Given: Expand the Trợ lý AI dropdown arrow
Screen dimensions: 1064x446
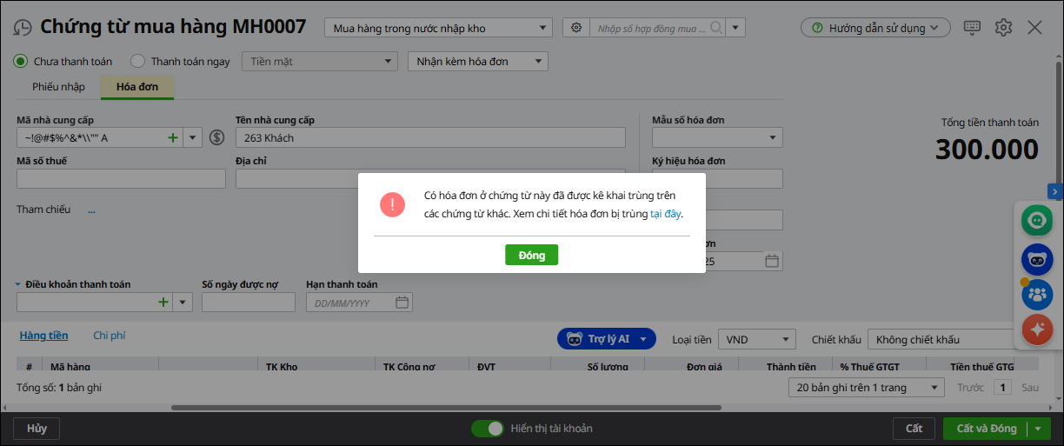Looking at the screenshot, I should click(643, 339).
